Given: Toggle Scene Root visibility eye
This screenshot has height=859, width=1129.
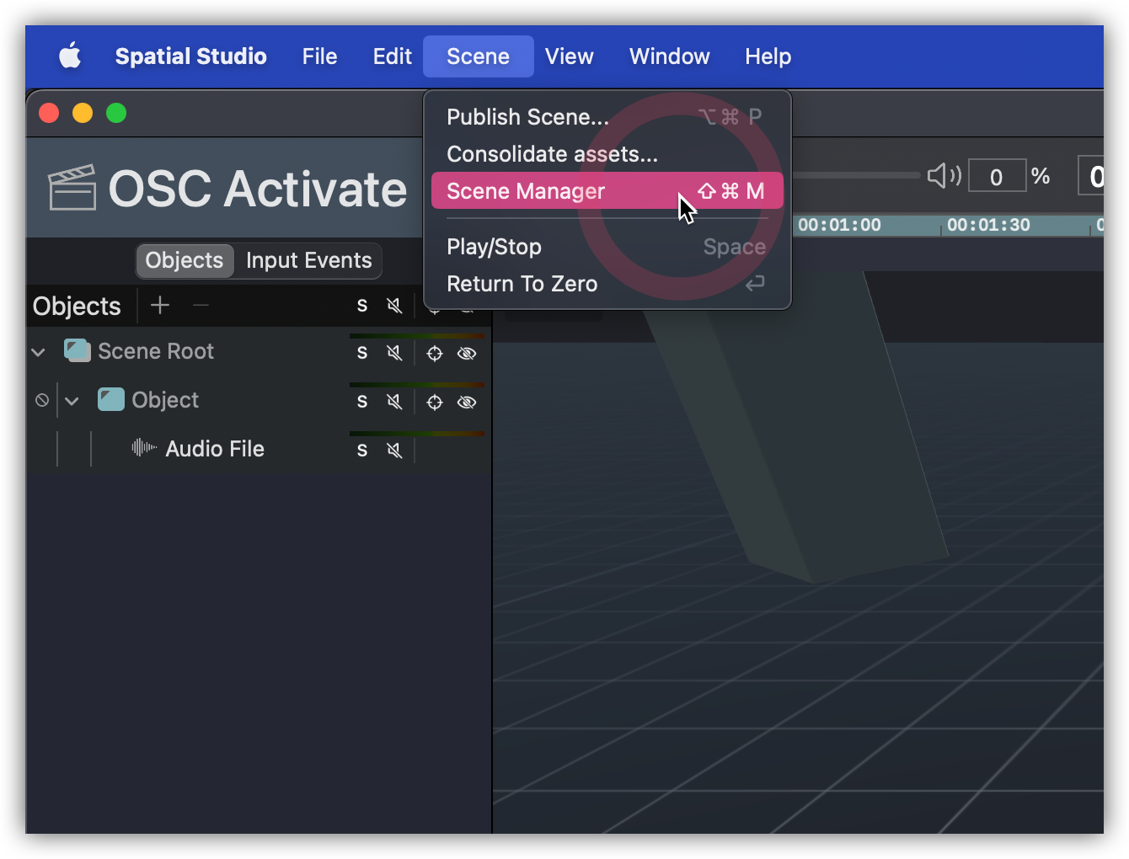Looking at the screenshot, I should tap(467, 354).
